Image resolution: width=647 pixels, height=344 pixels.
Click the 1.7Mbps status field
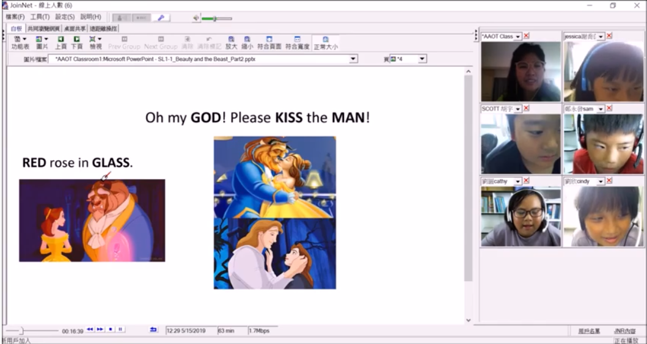click(263, 331)
